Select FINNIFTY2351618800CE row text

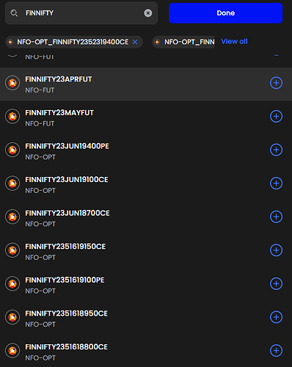tap(66, 347)
